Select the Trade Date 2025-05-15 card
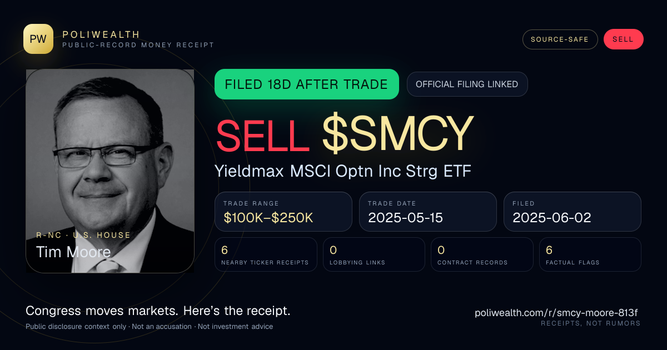The width and height of the screenshot is (667, 350). (427, 212)
